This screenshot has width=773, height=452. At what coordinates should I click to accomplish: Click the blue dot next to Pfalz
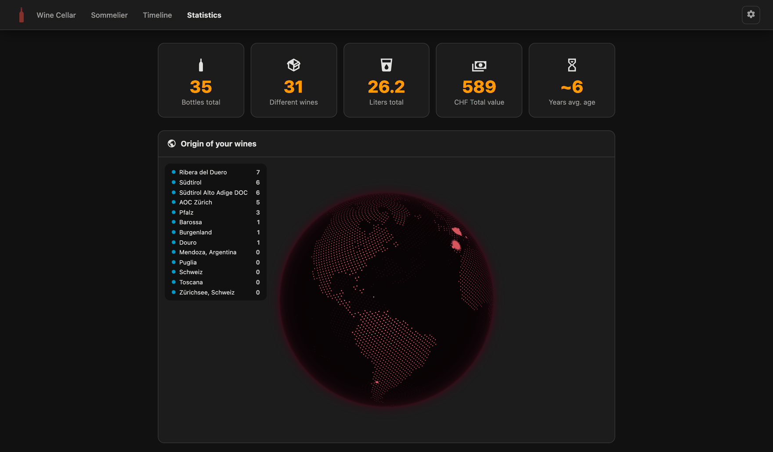tap(173, 212)
